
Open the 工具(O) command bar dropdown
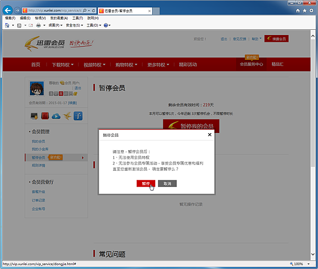(94, 25)
